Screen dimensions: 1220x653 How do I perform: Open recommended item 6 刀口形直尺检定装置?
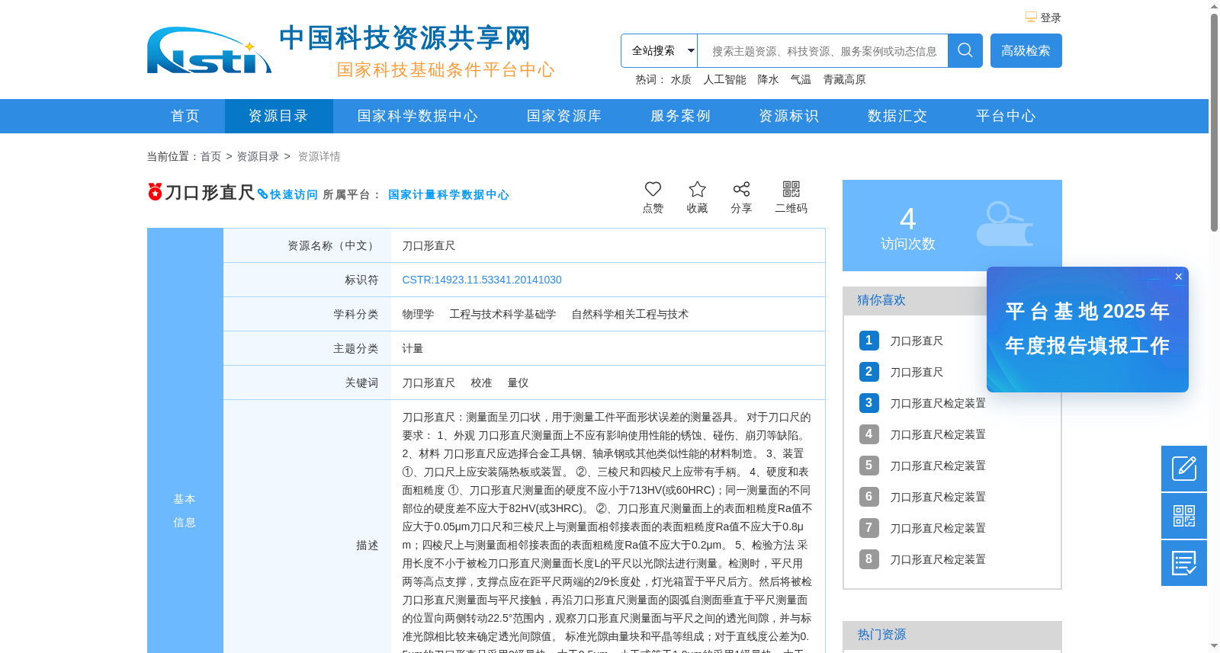(938, 497)
